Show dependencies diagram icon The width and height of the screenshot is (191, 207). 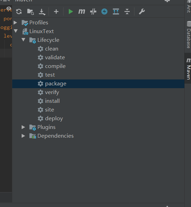tap(116, 11)
